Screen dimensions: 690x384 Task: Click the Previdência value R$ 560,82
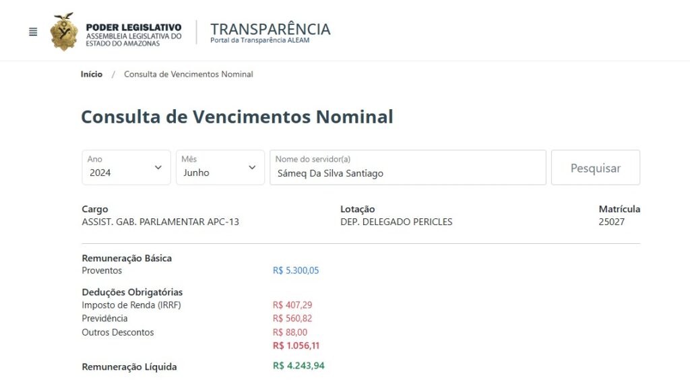point(292,319)
